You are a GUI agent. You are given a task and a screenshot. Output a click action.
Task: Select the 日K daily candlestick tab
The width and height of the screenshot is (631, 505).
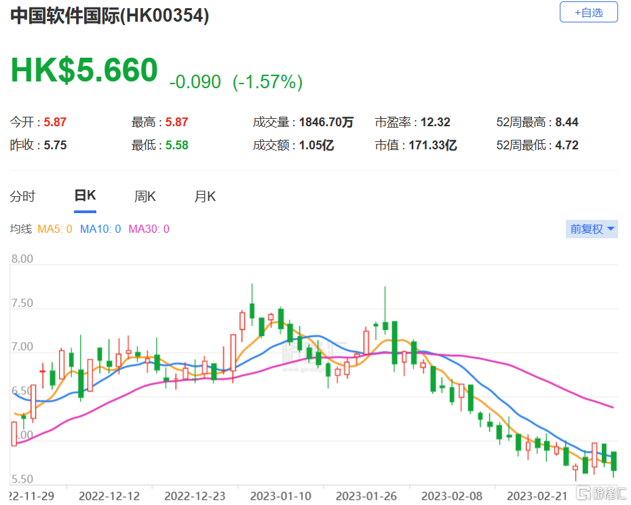85,195
